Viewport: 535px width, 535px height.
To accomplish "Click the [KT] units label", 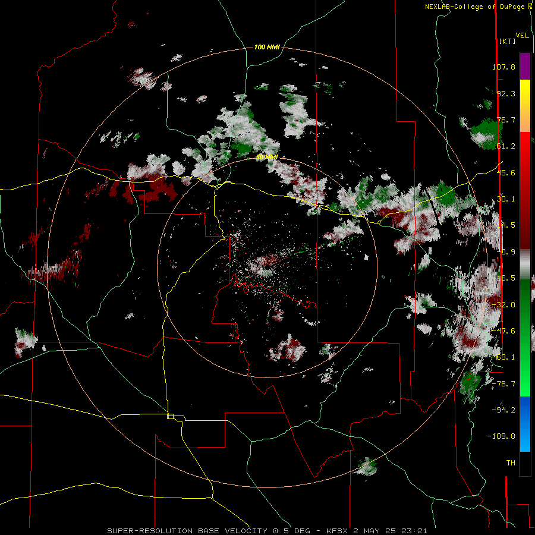I will coord(507,41).
